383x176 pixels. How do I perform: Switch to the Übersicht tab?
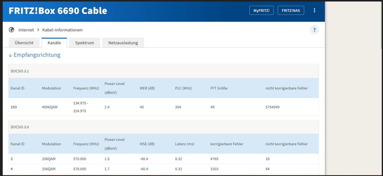click(x=24, y=43)
